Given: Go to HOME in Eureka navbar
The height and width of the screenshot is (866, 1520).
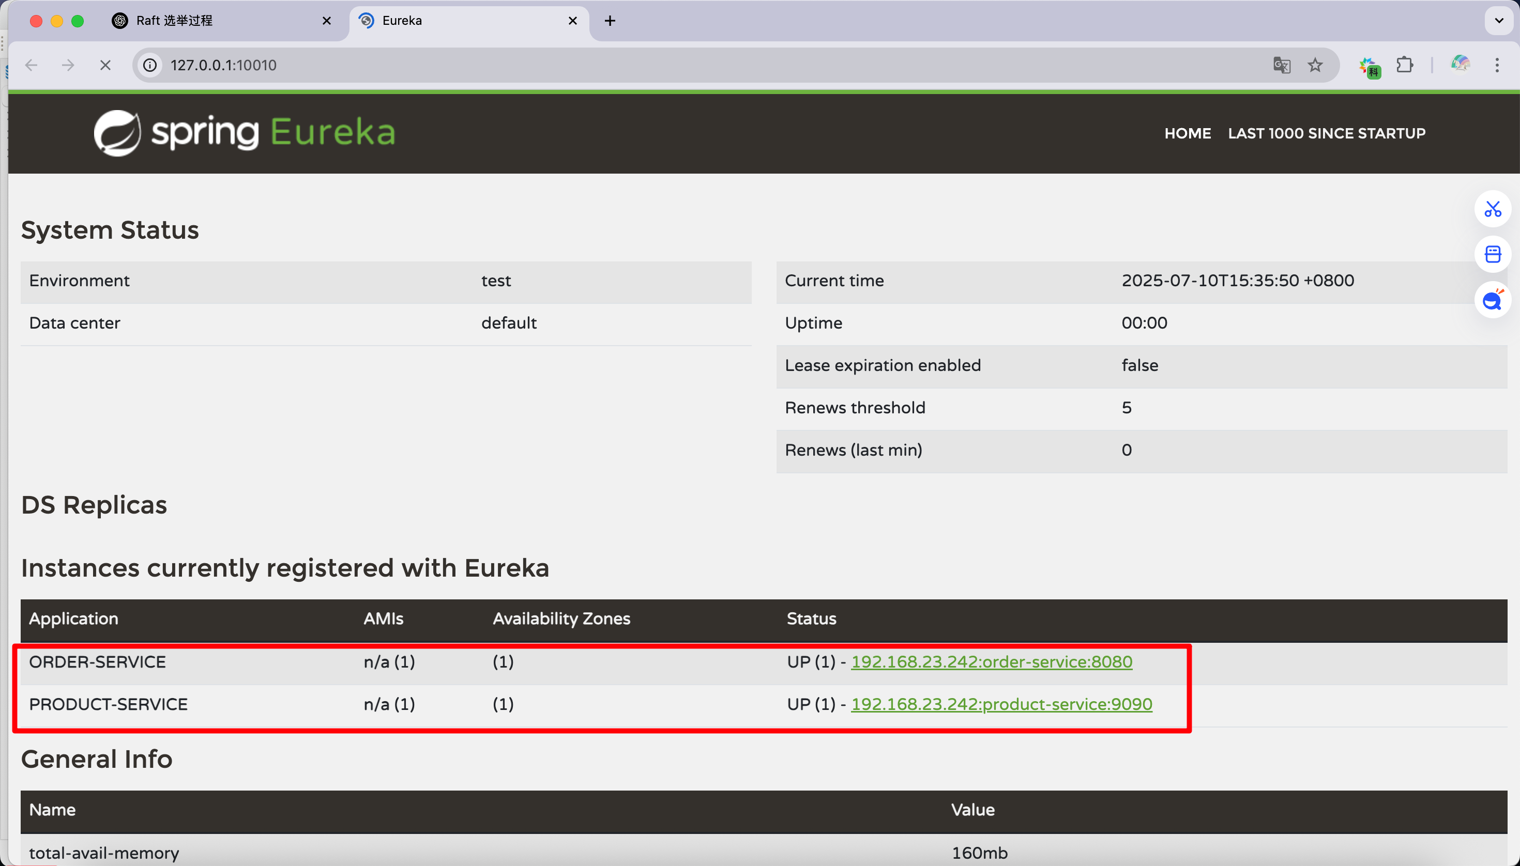Looking at the screenshot, I should [1188, 133].
